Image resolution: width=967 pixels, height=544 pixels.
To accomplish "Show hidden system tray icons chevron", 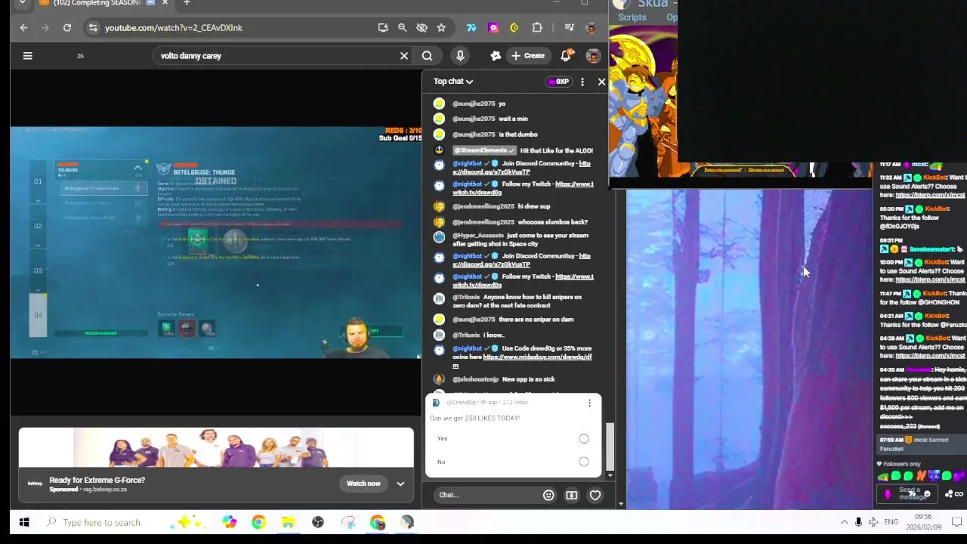I will [844, 522].
